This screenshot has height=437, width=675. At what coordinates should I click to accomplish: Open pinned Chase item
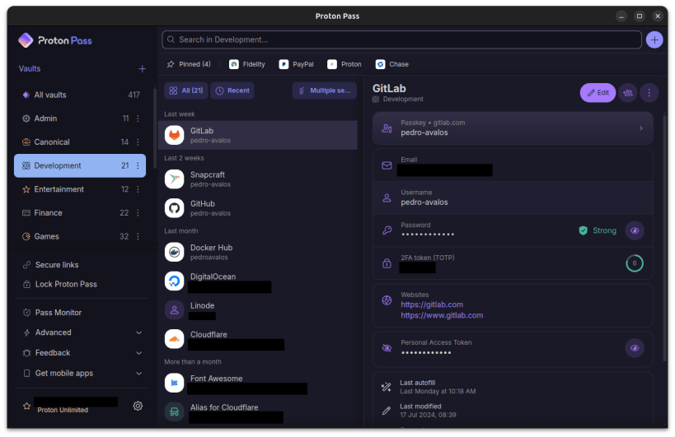pyautogui.click(x=392, y=64)
